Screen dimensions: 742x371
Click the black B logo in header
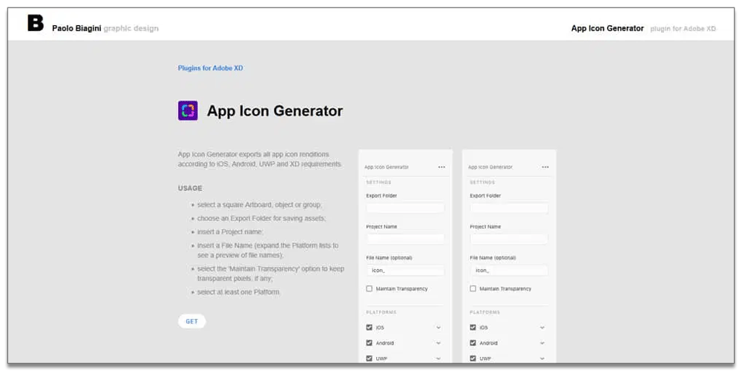[x=36, y=23]
